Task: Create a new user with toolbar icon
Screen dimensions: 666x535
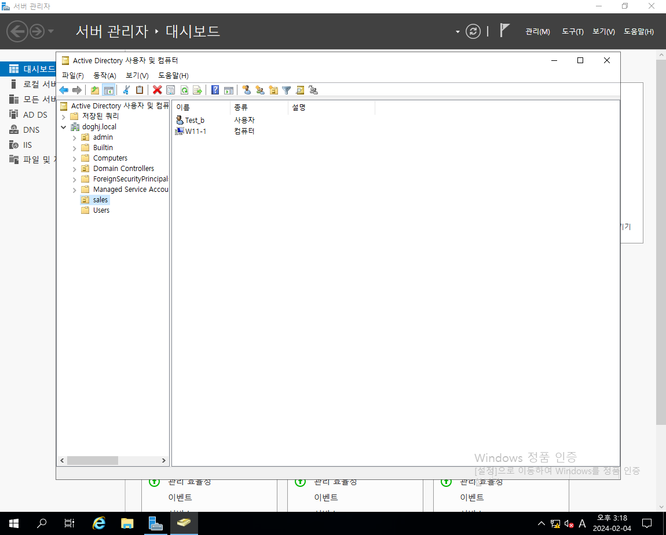Action: pyautogui.click(x=246, y=90)
